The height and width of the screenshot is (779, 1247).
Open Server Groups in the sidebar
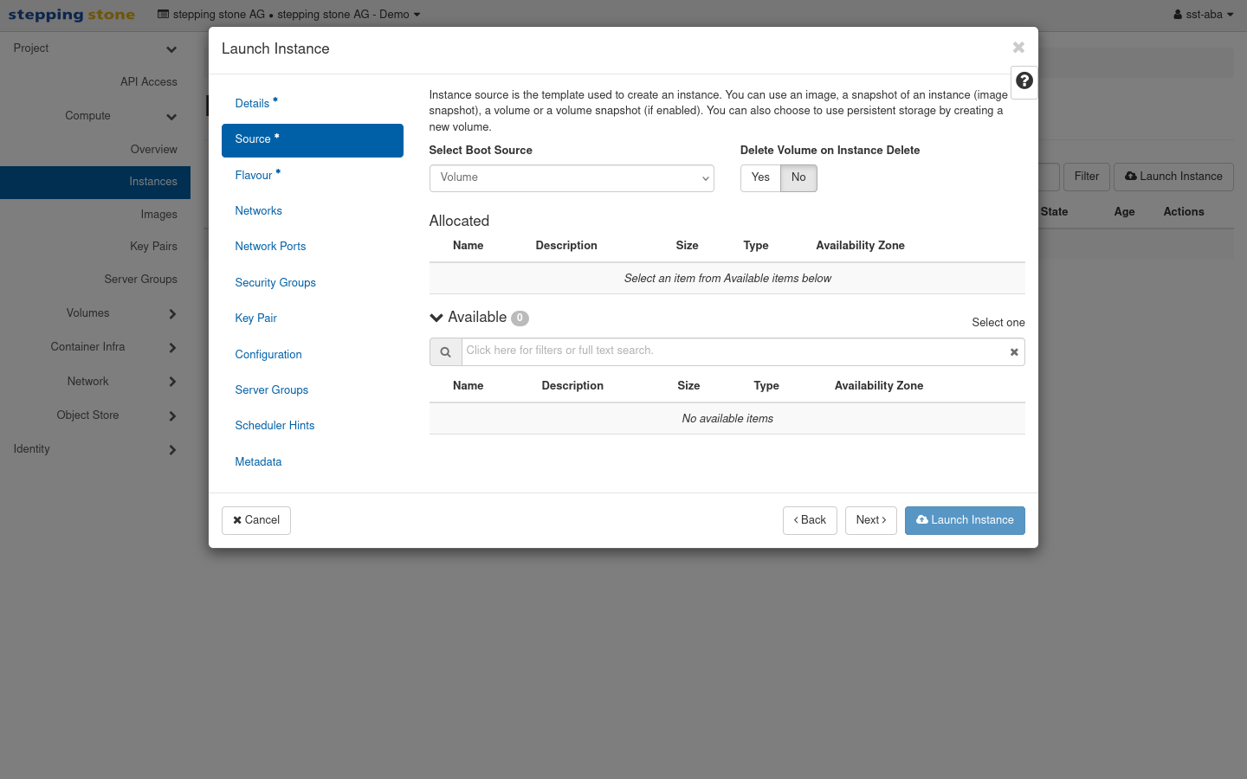[x=95, y=280]
